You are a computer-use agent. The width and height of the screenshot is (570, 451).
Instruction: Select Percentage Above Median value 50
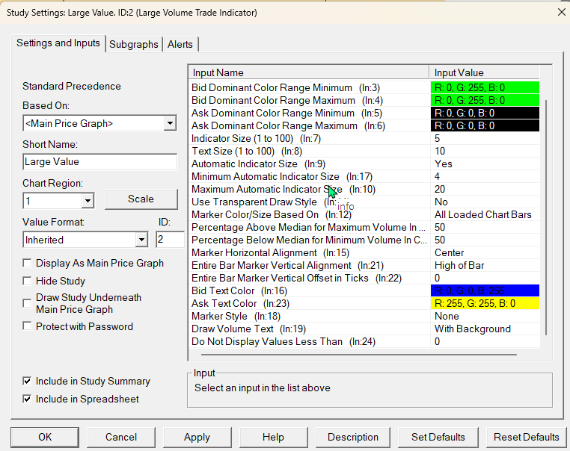(485, 228)
